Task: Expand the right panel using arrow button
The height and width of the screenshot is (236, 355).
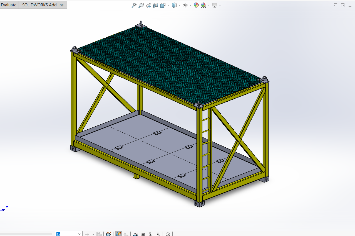Action: (x=343, y=5)
